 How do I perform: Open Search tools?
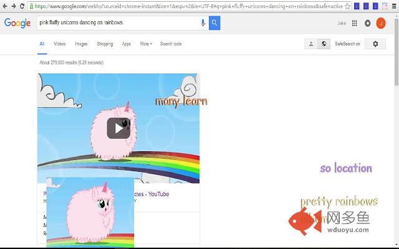171,44
